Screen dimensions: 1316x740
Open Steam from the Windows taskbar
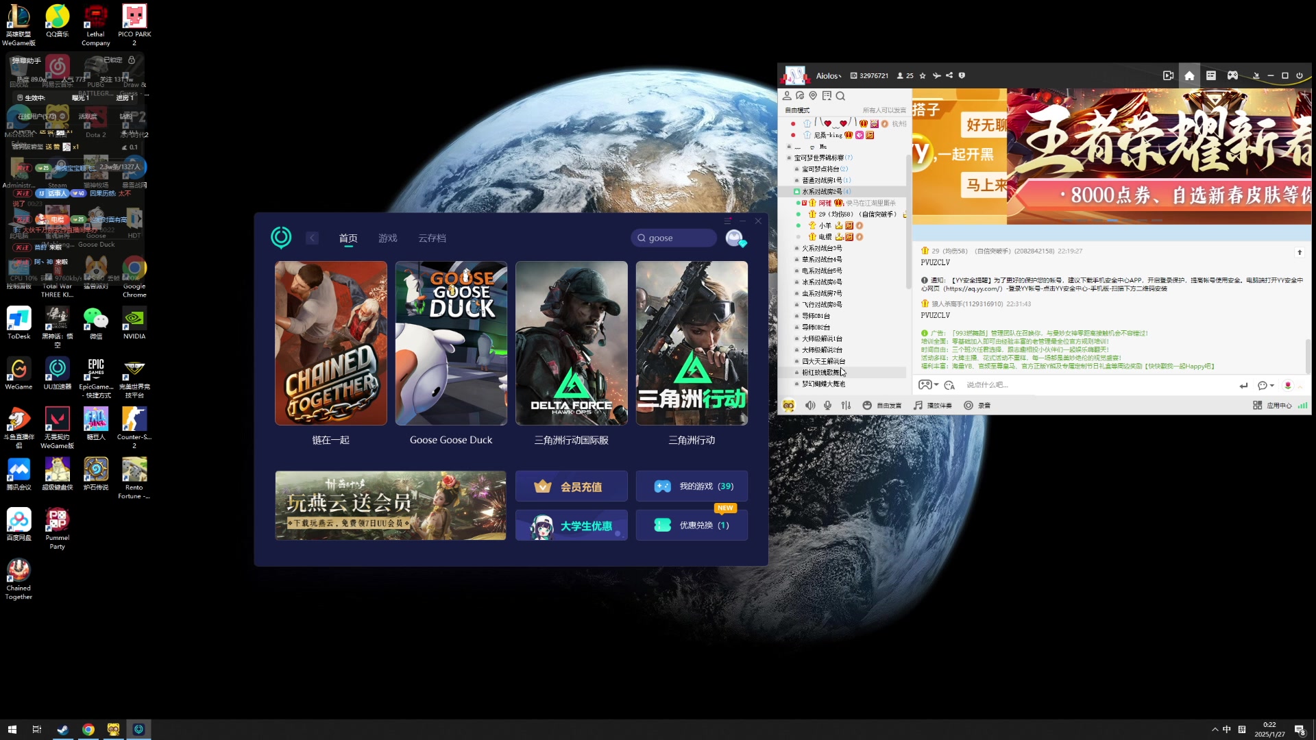point(62,729)
